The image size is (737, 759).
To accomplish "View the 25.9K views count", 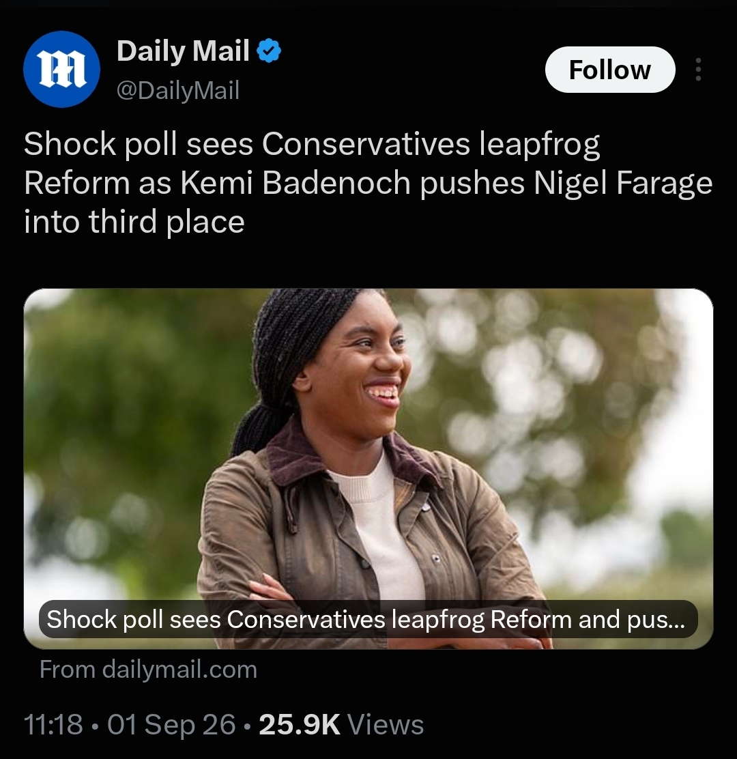I will tap(300, 724).
